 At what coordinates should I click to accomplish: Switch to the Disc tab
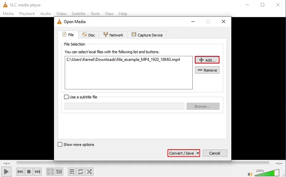[89, 35]
